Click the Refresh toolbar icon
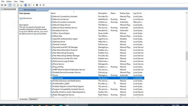This screenshot has height=106, width=188. coord(18,5)
